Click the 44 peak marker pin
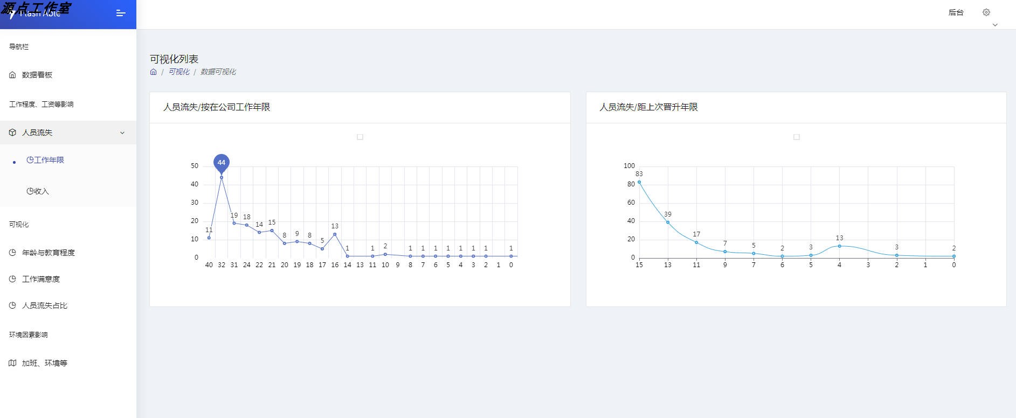 click(222, 163)
